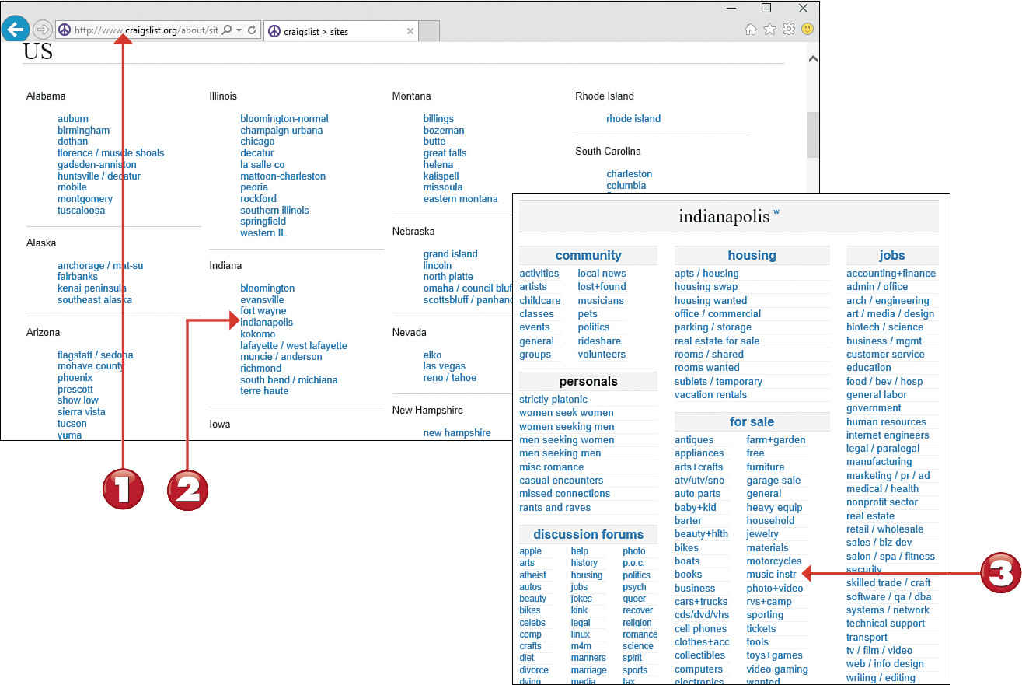Image resolution: width=1022 pixels, height=685 pixels.
Task: Open the vacation rentals link
Action: (710, 395)
